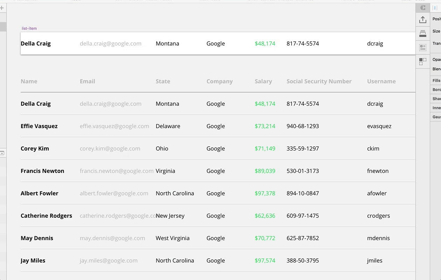
Task: Select May Dennis name cell
Action: 37,238
